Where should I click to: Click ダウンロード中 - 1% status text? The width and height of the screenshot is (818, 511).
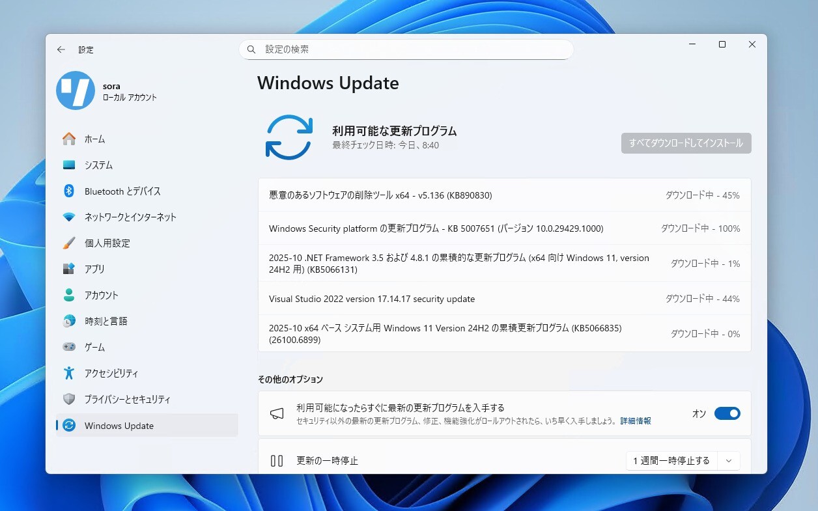[705, 264]
